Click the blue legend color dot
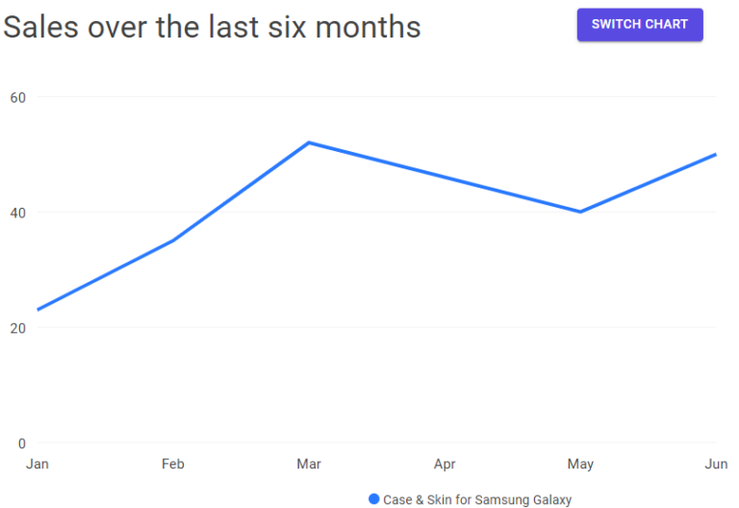739x508 pixels. 374,499
